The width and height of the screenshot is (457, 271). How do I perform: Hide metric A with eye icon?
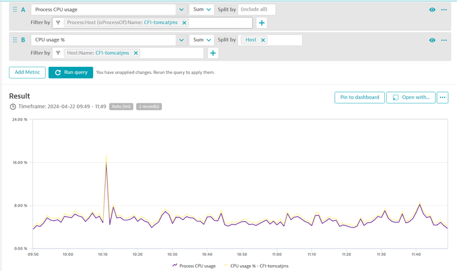coord(432,9)
